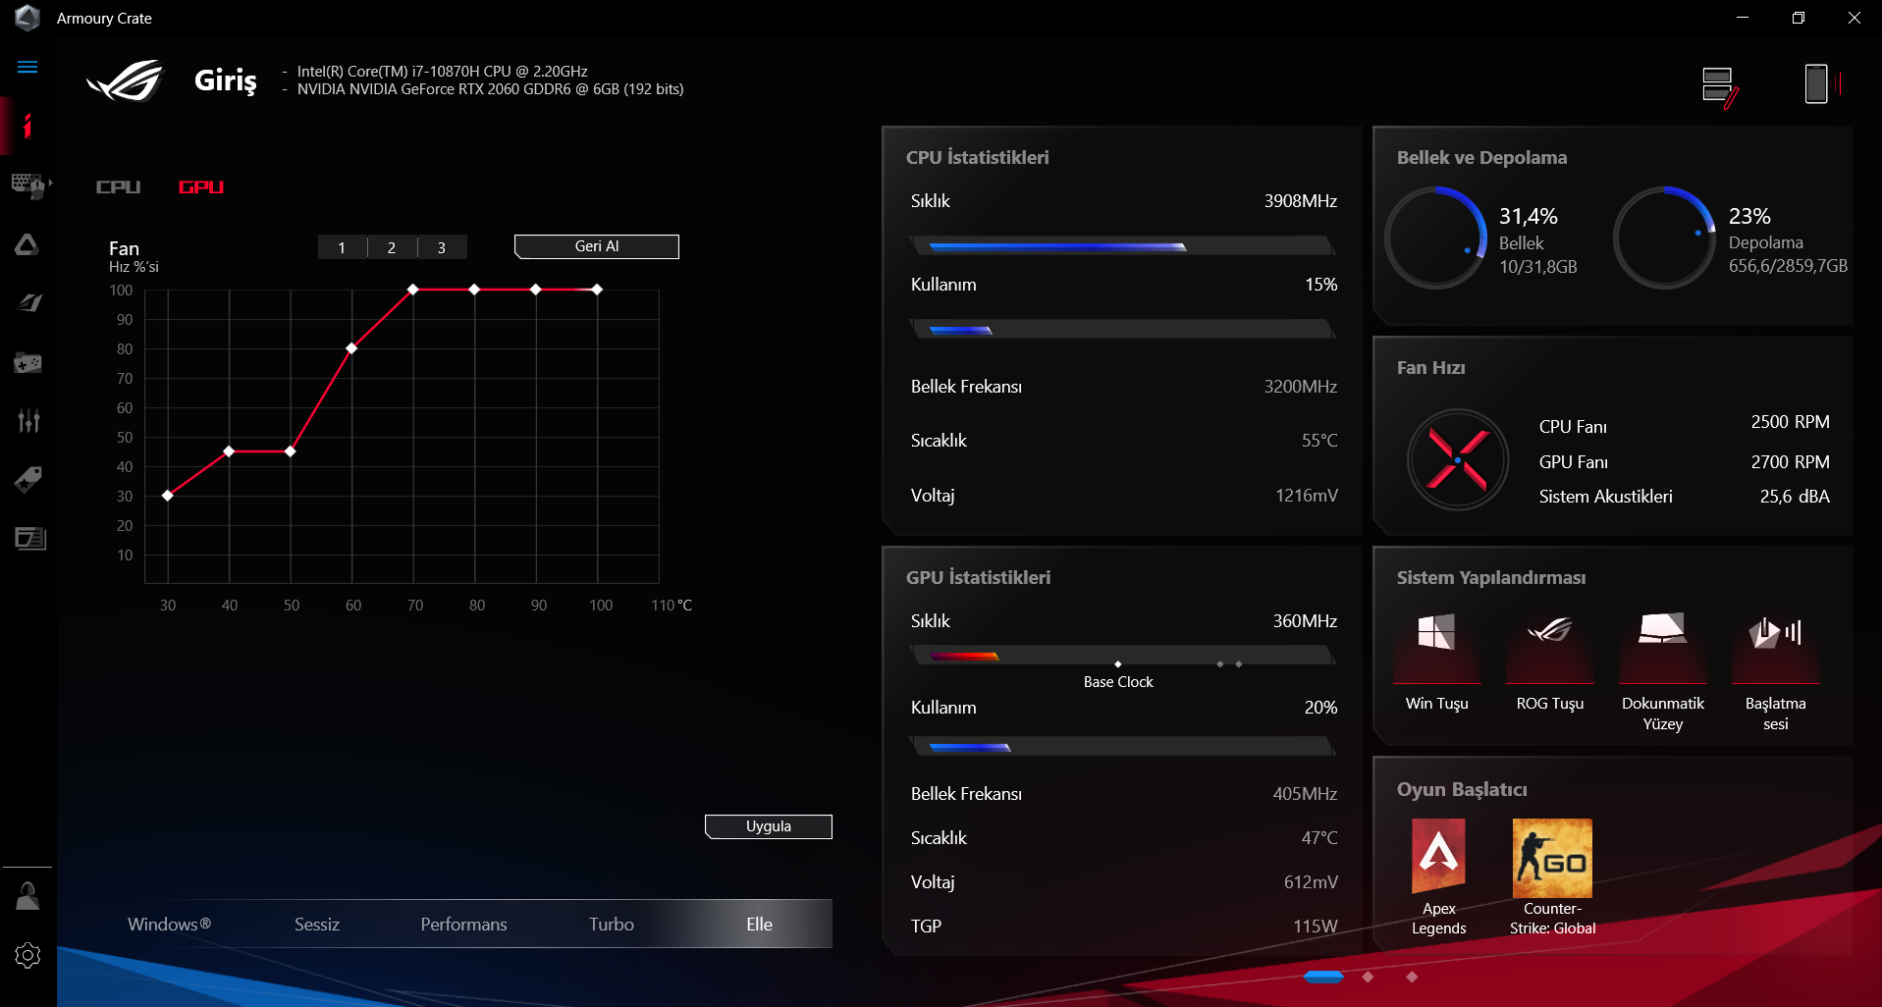Viewport: 1882px width, 1007px height.
Task: Open the GameVisual slash icon in sidebar
Action: (29, 303)
